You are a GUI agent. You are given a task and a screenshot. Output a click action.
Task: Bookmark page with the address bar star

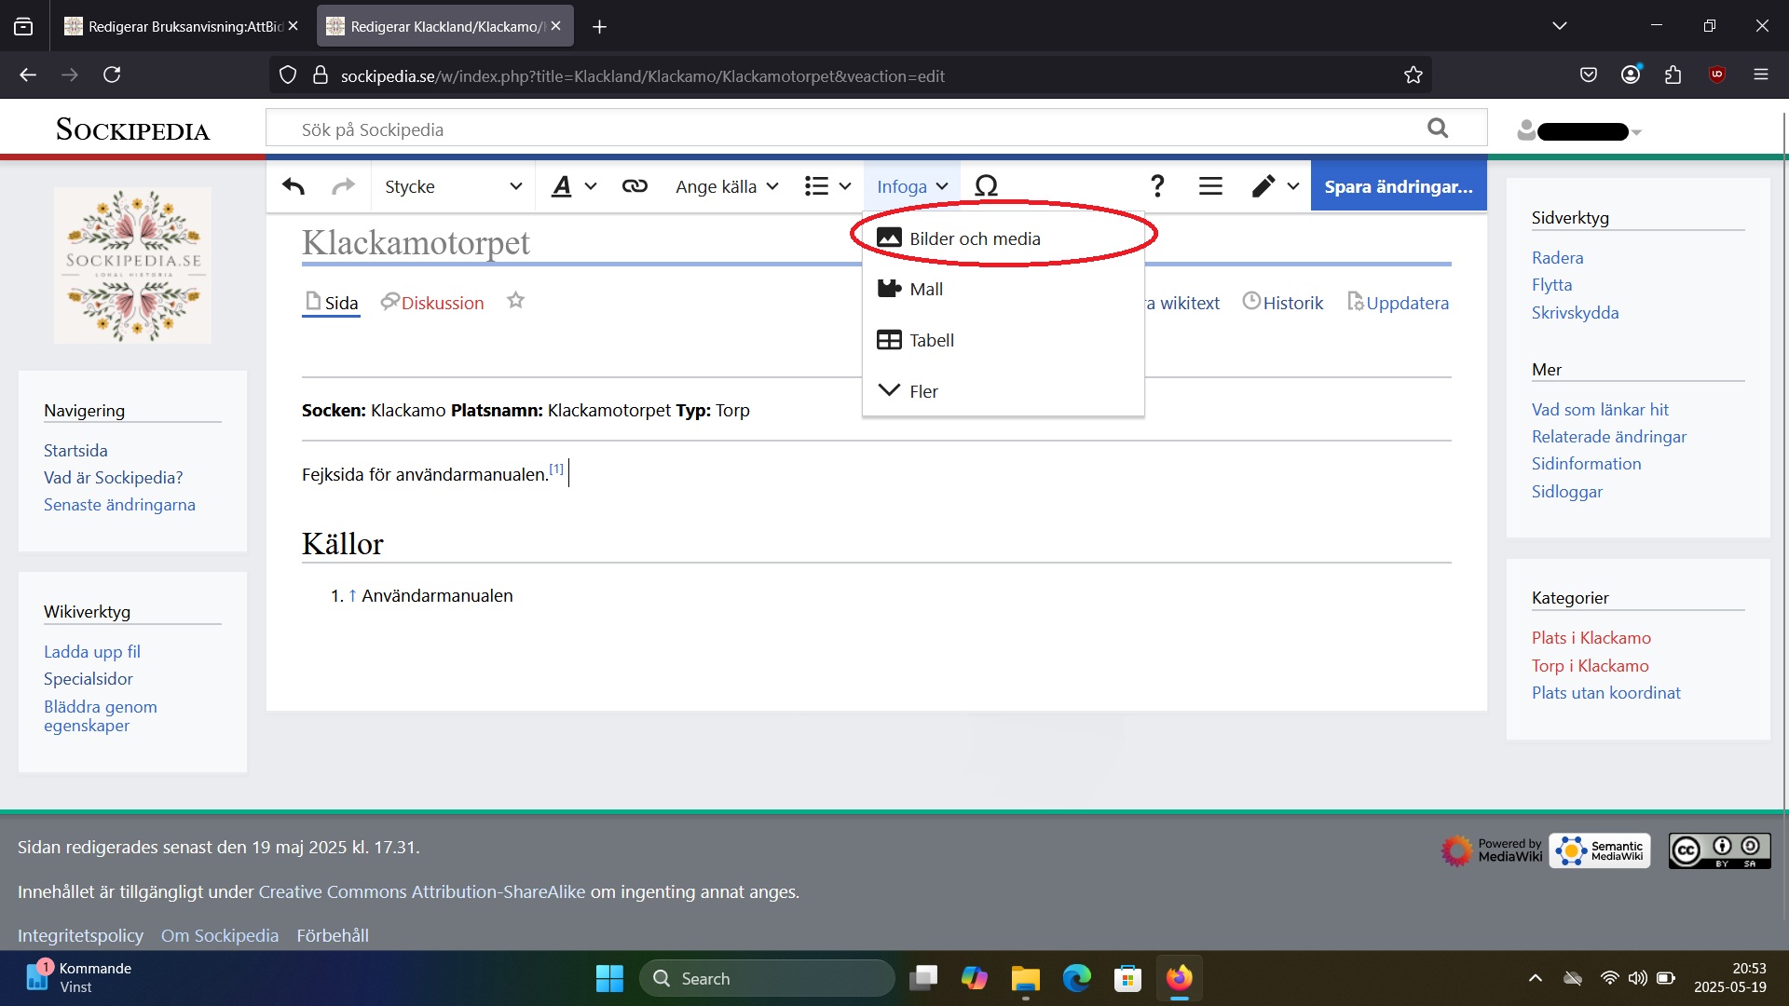pyautogui.click(x=1413, y=75)
